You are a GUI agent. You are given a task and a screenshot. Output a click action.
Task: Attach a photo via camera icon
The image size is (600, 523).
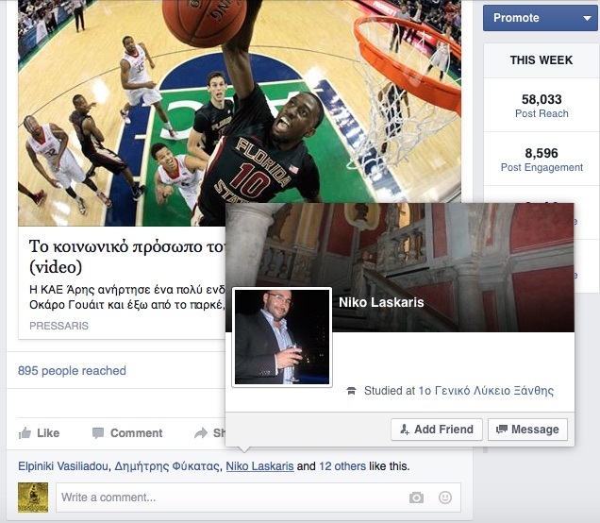[x=416, y=498]
